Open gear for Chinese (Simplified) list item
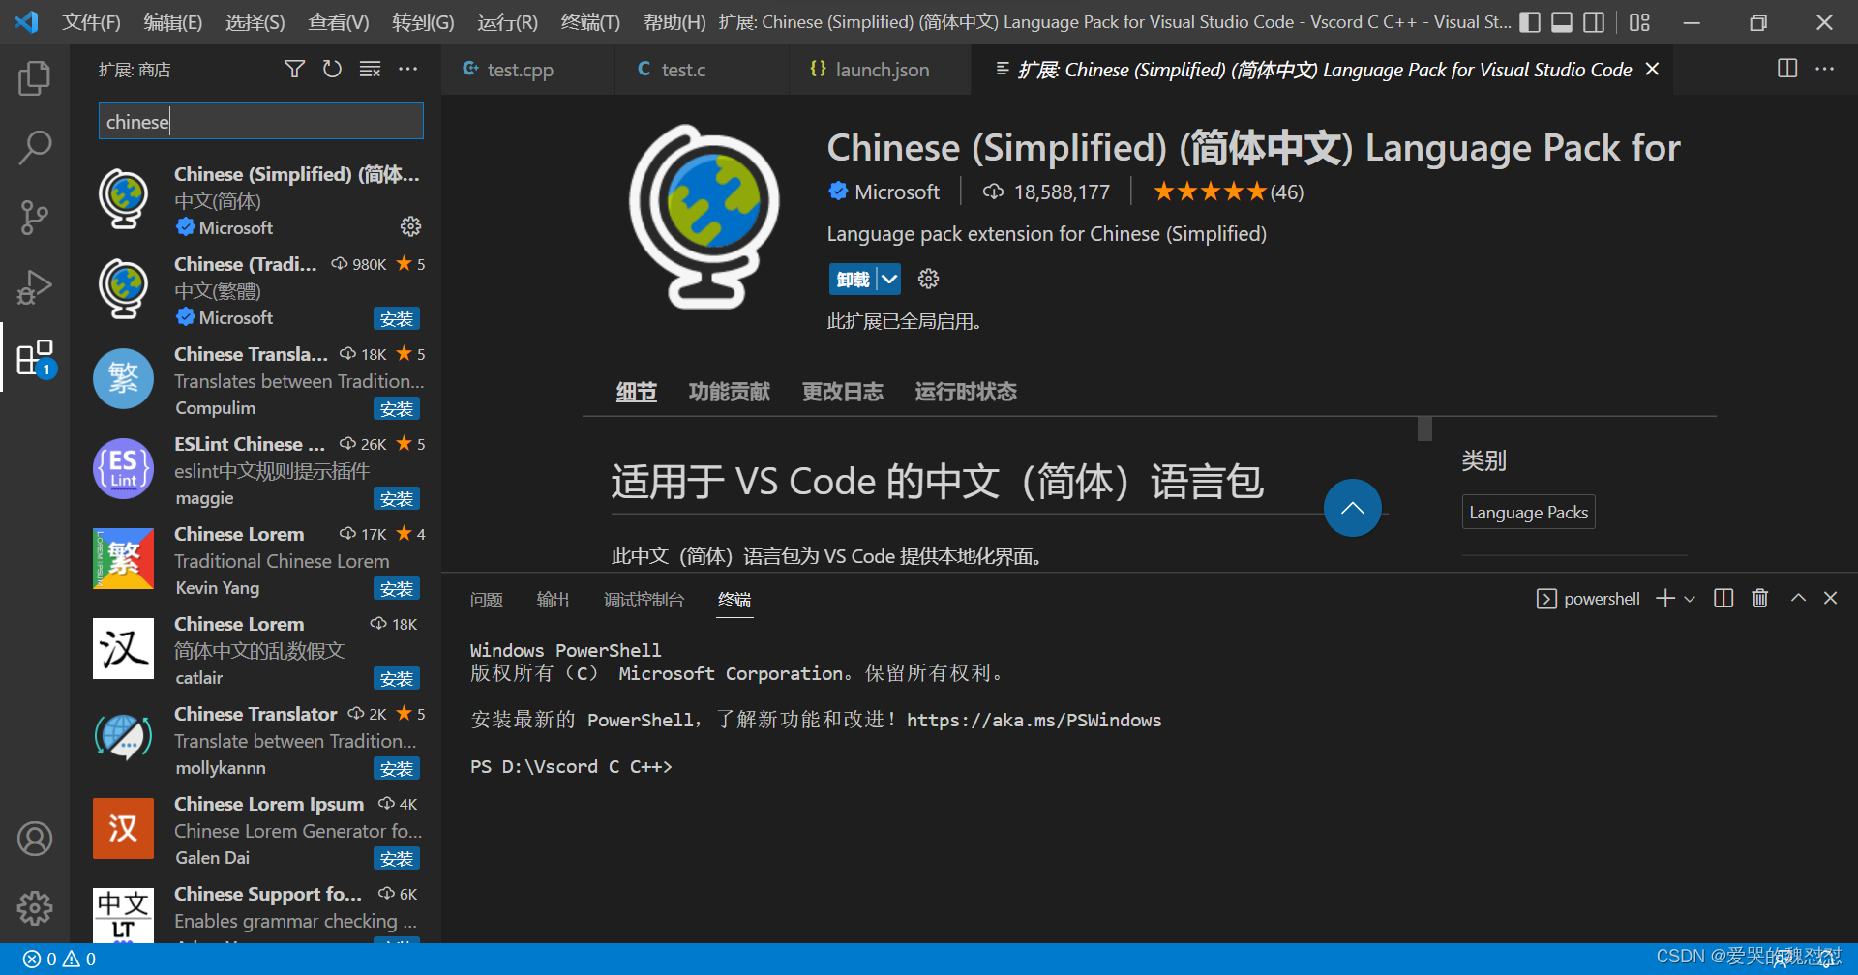 [x=410, y=226]
